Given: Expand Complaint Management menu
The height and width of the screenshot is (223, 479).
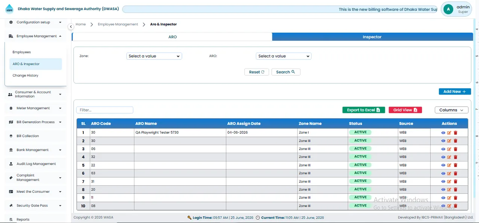Looking at the screenshot, I should [60, 178].
